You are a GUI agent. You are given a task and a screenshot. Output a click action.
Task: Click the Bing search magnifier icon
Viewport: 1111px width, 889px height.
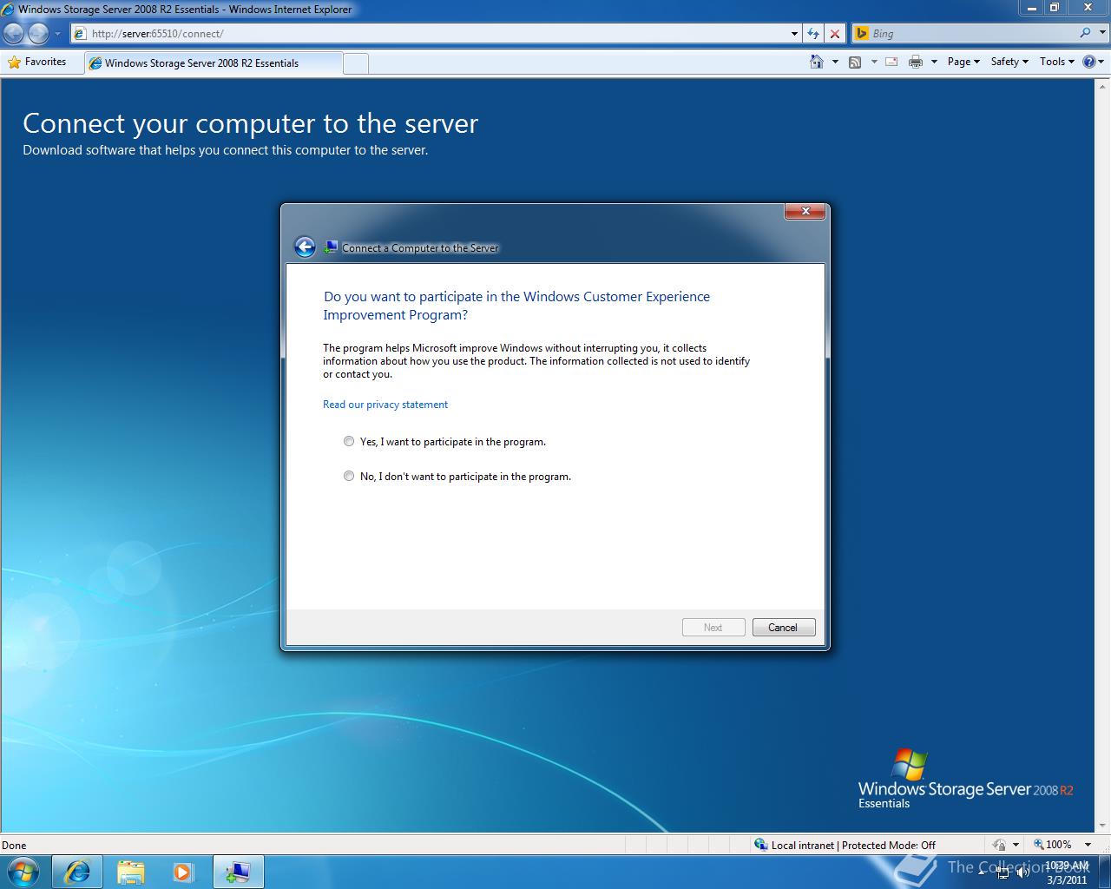click(1085, 33)
